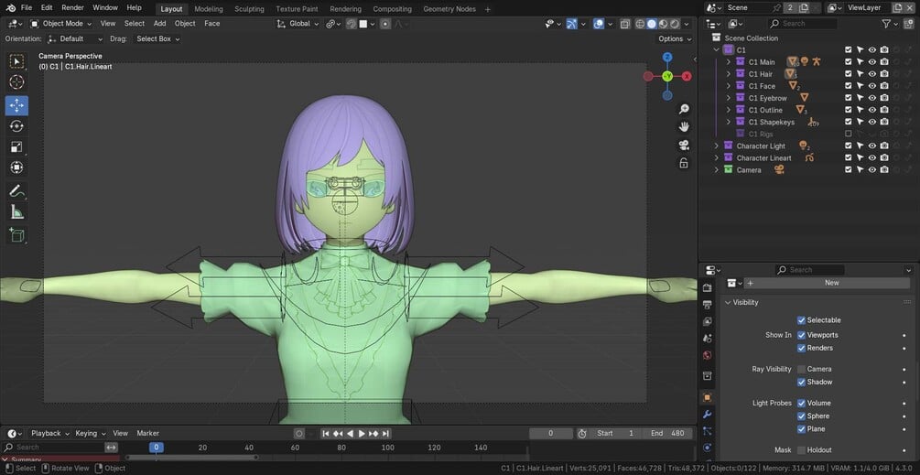The width and height of the screenshot is (920, 475).
Task: Toggle Show In Renders checkbox
Action: pyautogui.click(x=801, y=348)
